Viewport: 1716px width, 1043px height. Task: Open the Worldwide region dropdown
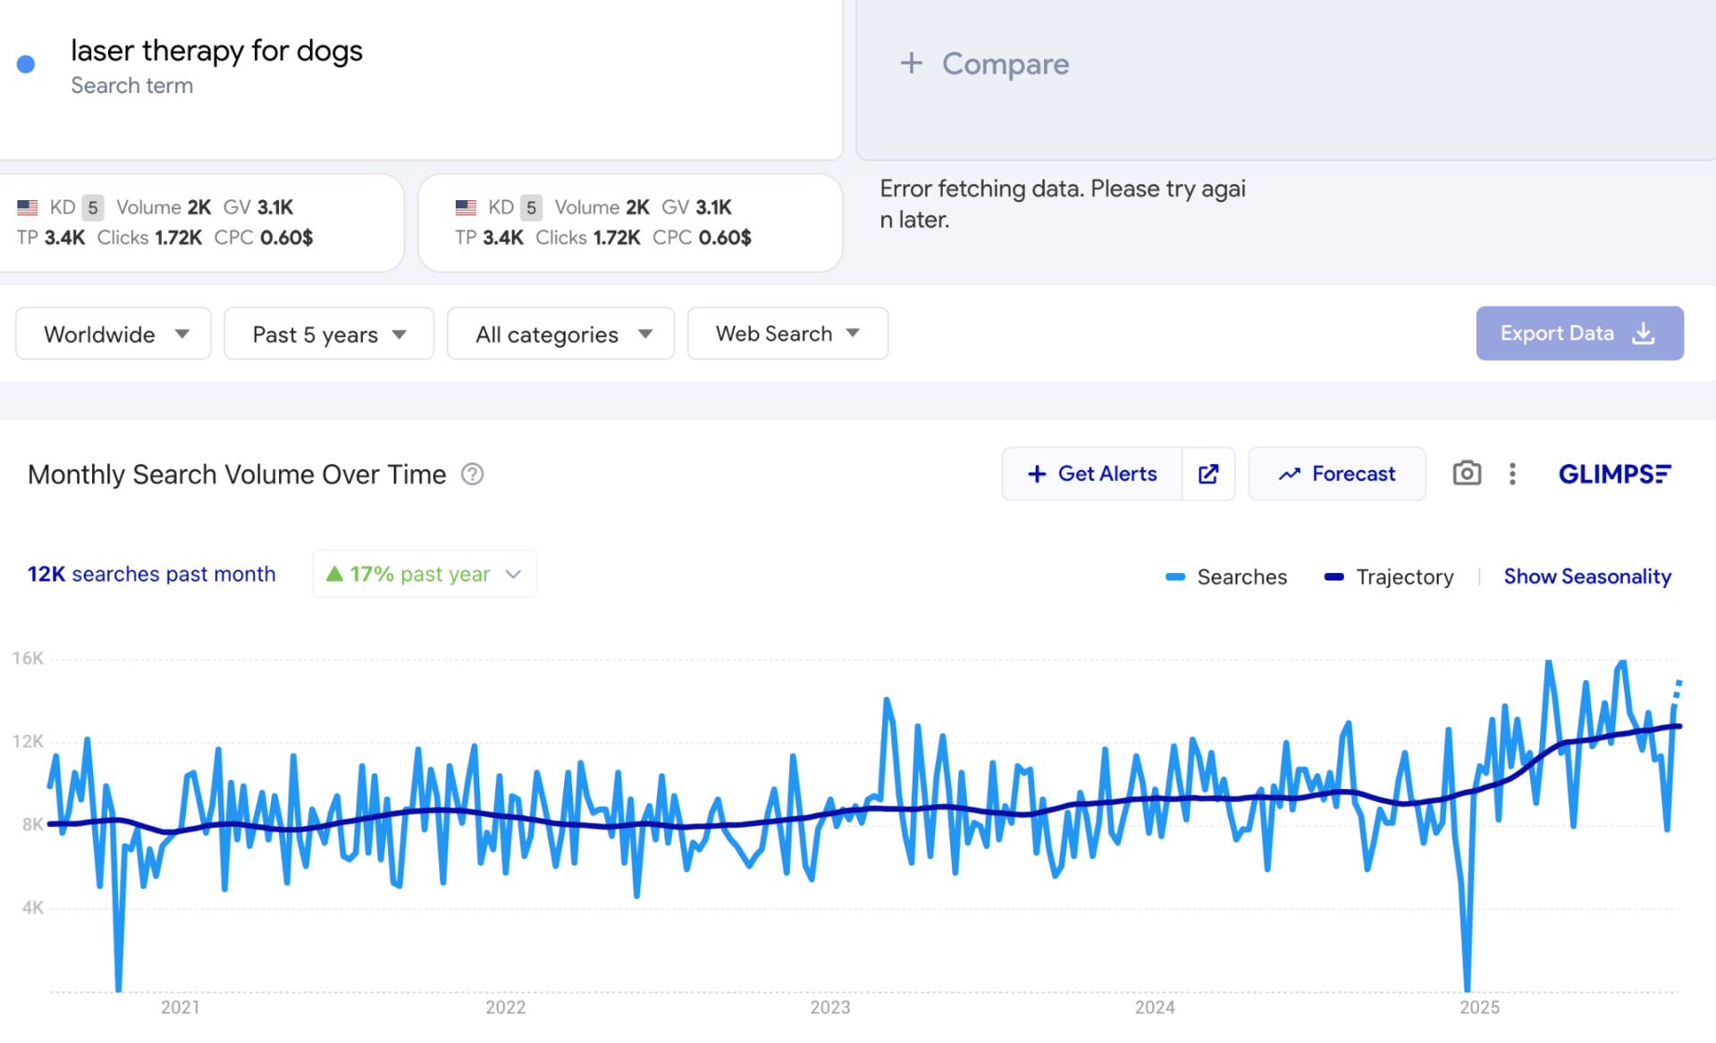(x=114, y=334)
